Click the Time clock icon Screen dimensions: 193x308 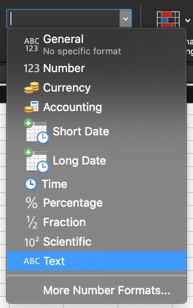[31, 184]
